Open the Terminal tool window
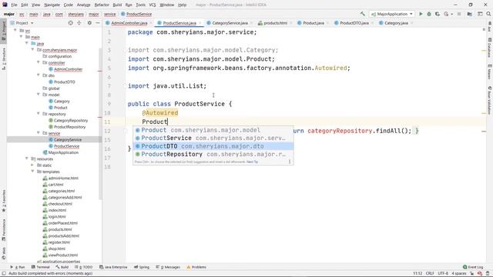The height and width of the screenshot is (277, 493). [41, 267]
